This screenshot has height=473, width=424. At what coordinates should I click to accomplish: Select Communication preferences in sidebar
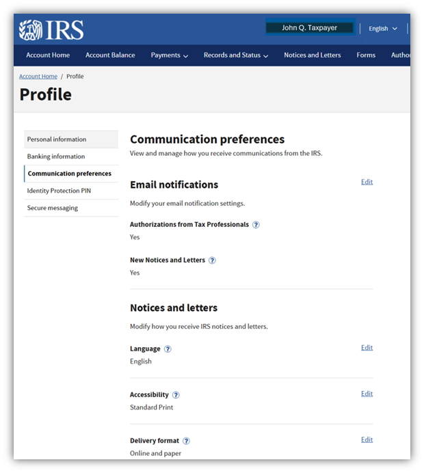71,174
